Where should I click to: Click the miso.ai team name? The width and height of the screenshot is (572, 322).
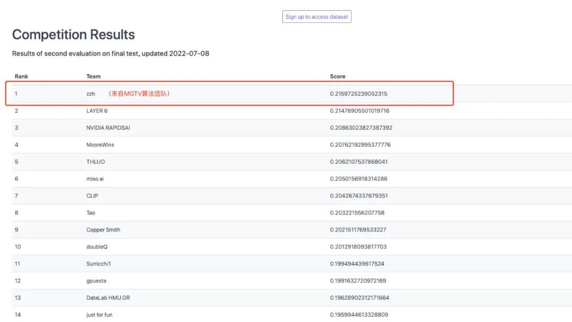95,178
